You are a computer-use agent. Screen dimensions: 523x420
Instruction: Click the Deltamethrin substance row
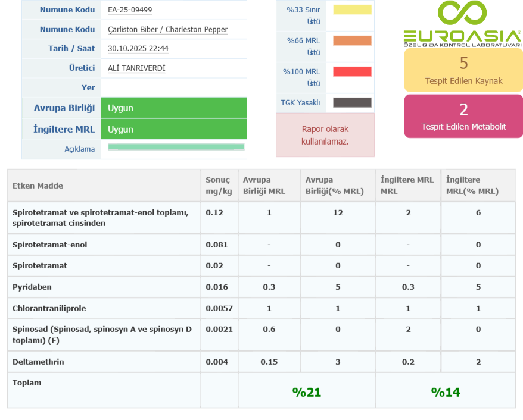(38, 362)
